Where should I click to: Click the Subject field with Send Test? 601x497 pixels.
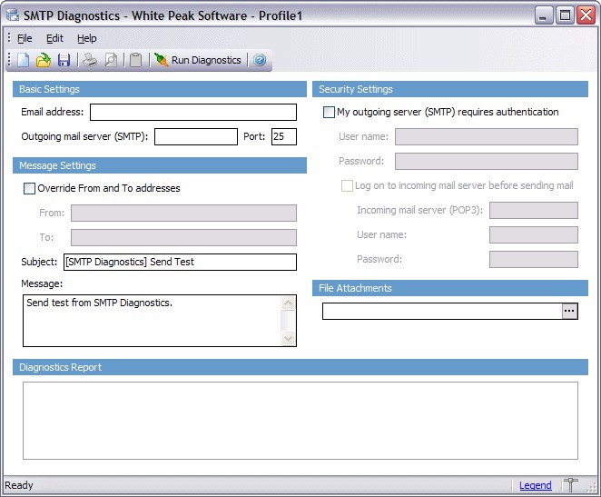(x=180, y=262)
